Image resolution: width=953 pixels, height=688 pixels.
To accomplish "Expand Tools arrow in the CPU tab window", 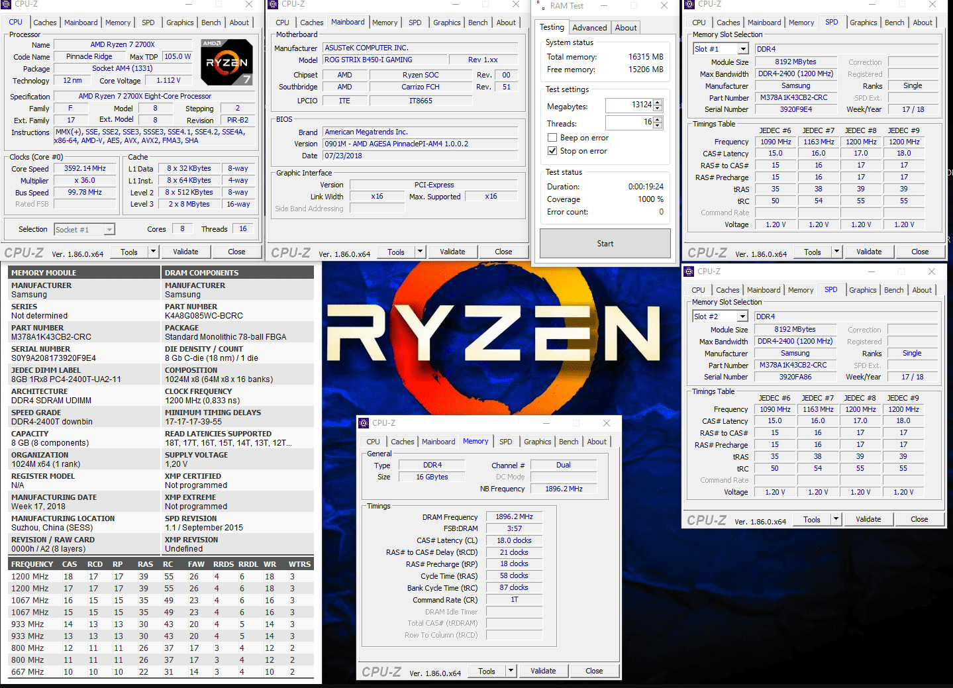I will 154,252.
